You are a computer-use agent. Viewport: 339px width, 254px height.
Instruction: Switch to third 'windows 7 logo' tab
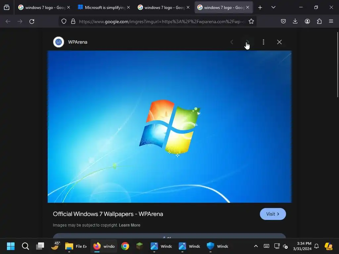(164, 7)
